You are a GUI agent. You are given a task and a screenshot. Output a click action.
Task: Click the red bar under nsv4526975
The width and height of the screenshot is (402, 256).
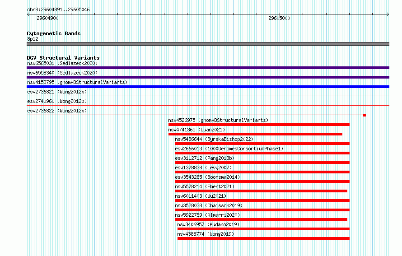pyautogui.click(x=259, y=125)
